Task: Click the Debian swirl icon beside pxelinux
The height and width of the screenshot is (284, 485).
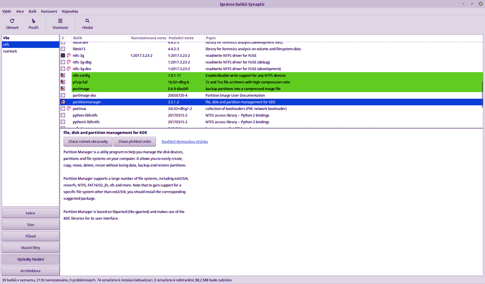Action: click(68, 108)
